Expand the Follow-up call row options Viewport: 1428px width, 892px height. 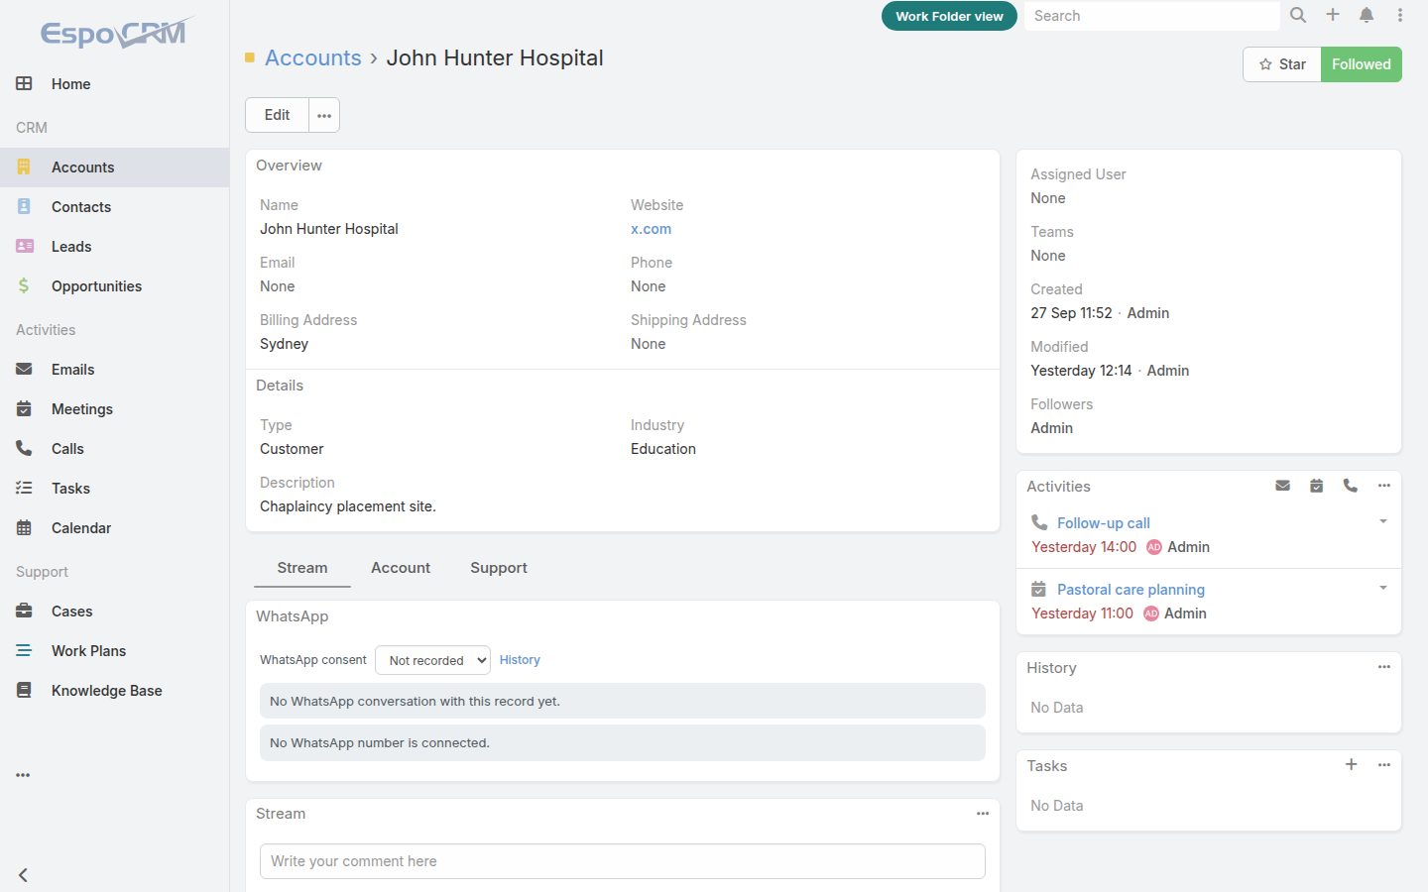[x=1383, y=521]
